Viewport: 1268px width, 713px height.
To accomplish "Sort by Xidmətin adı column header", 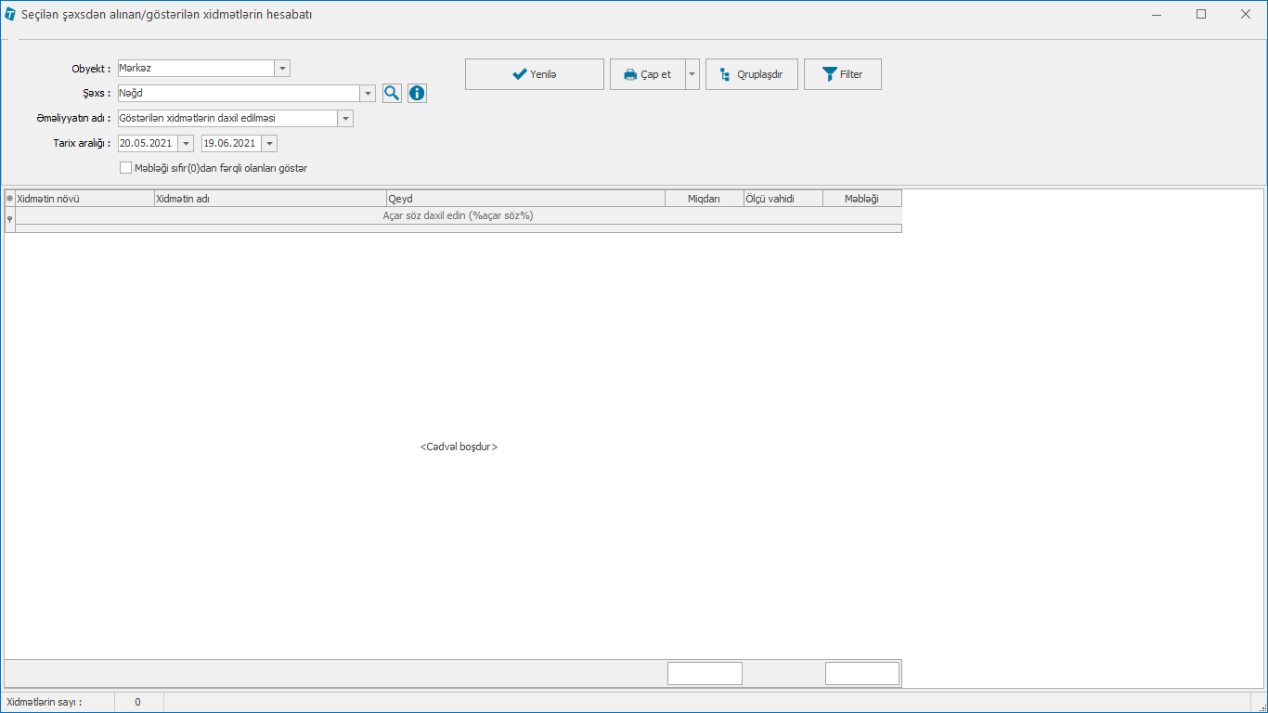I will (x=269, y=199).
